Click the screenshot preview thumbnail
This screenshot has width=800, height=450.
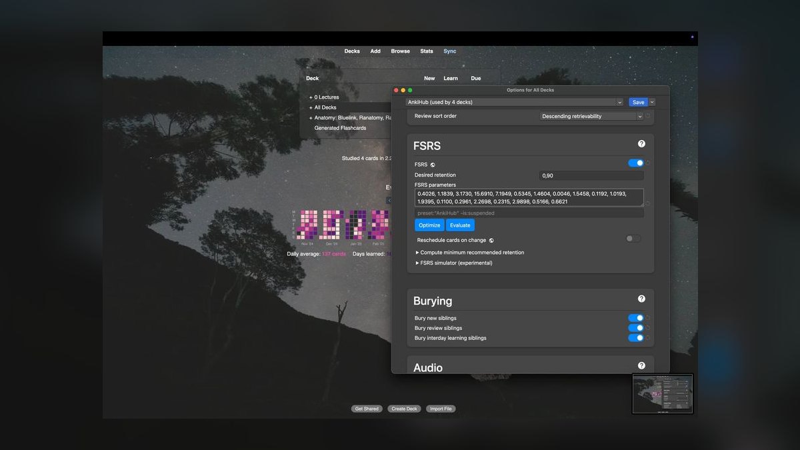pyautogui.click(x=663, y=393)
